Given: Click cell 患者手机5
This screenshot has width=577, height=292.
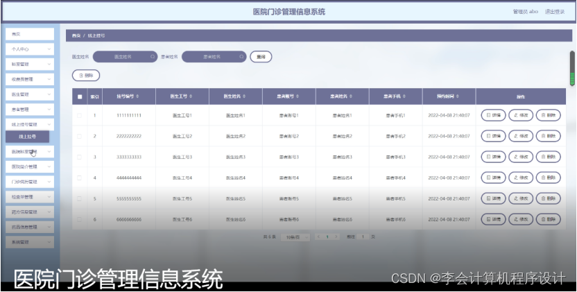Looking at the screenshot, I should pyautogui.click(x=395, y=198).
